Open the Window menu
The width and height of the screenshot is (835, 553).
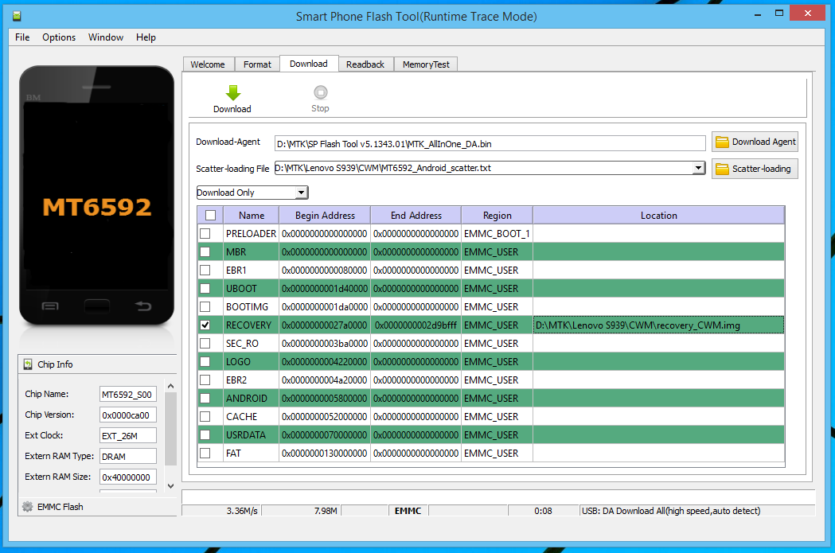[106, 37]
